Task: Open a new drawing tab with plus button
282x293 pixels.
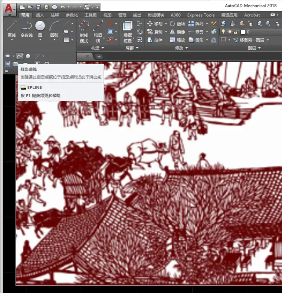Action: [99, 56]
